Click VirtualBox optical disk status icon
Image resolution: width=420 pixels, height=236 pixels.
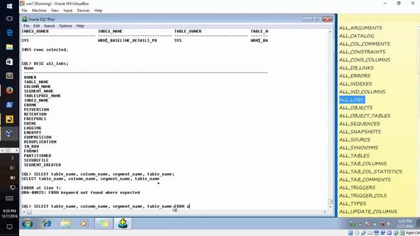(x=357, y=233)
